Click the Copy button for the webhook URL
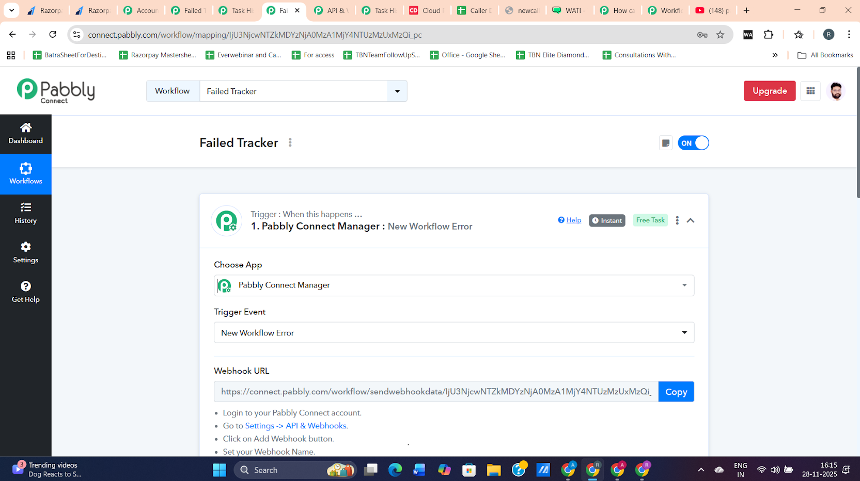Screen dimensions: 860x481 click(x=676, y=392)
